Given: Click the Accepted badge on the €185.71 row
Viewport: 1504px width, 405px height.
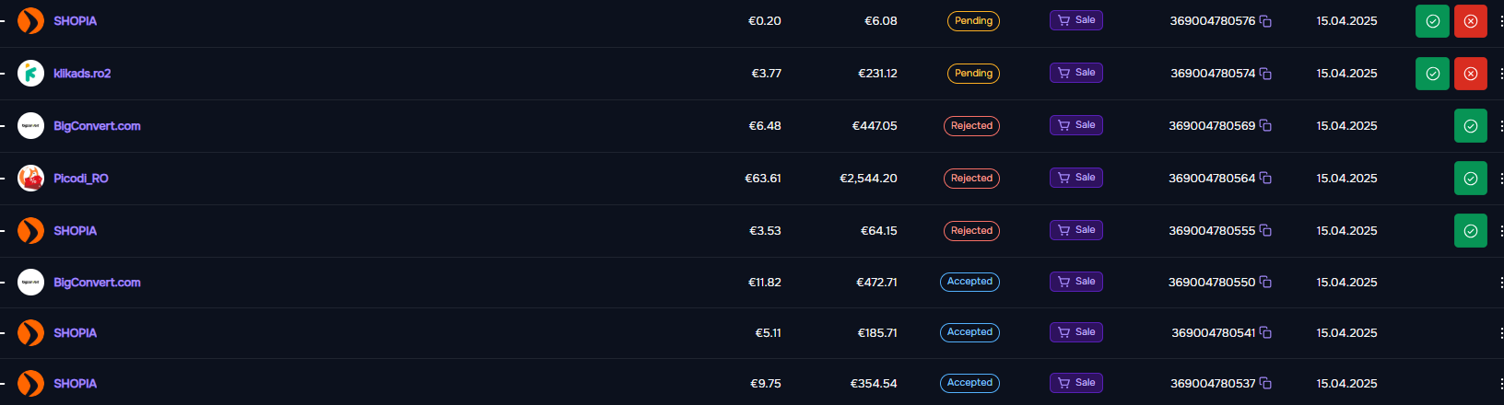Looking at the screenshot, I should click(969, 332).
